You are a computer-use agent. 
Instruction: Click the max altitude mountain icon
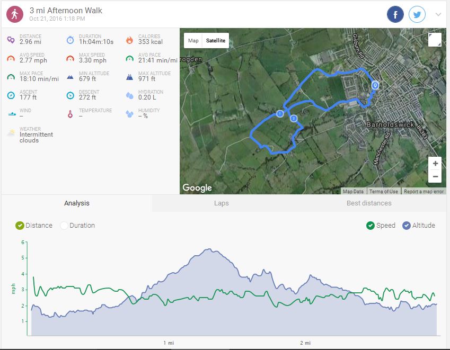pyautogui.click(x=129, y=77)
